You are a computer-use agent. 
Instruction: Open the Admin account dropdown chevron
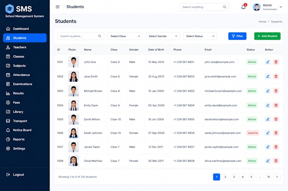click(281, 7)
